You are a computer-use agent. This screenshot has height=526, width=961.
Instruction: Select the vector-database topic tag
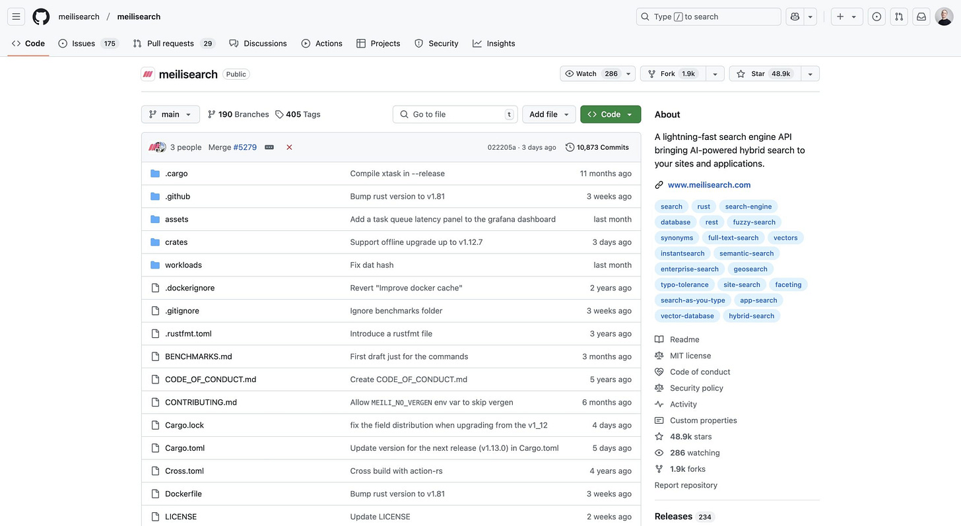[x=687, y=316]
